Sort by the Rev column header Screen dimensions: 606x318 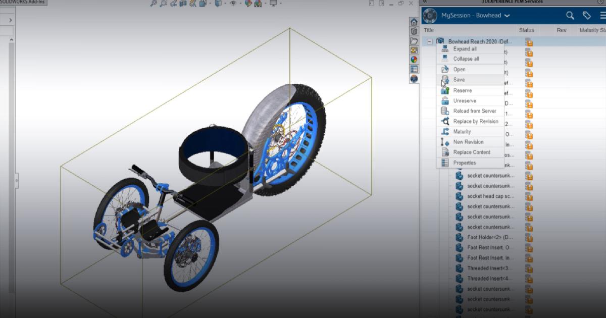pyautogui.click(x=562, y=30)
